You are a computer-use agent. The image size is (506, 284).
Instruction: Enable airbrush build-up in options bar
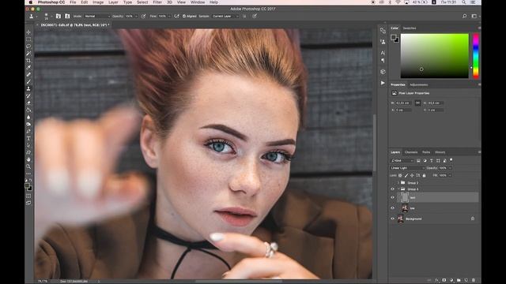click(x=176, y=16)
